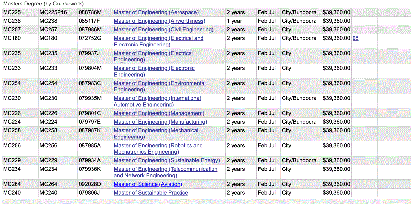Open the Master of Science (Aviation) link
The height and width of the screenshot is (204, 414).
point(148,184)
